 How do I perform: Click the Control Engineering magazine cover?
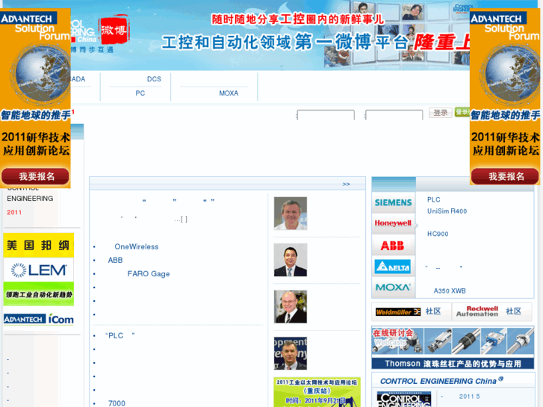tap(404, 400)
